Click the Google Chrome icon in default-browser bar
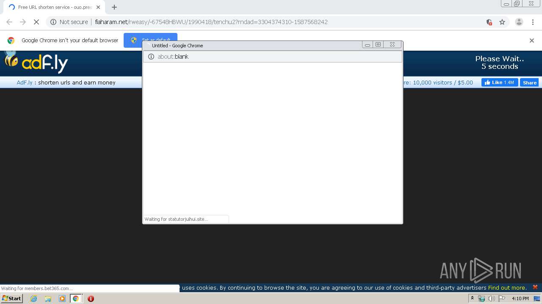542x304 pixels. [11, 41]
